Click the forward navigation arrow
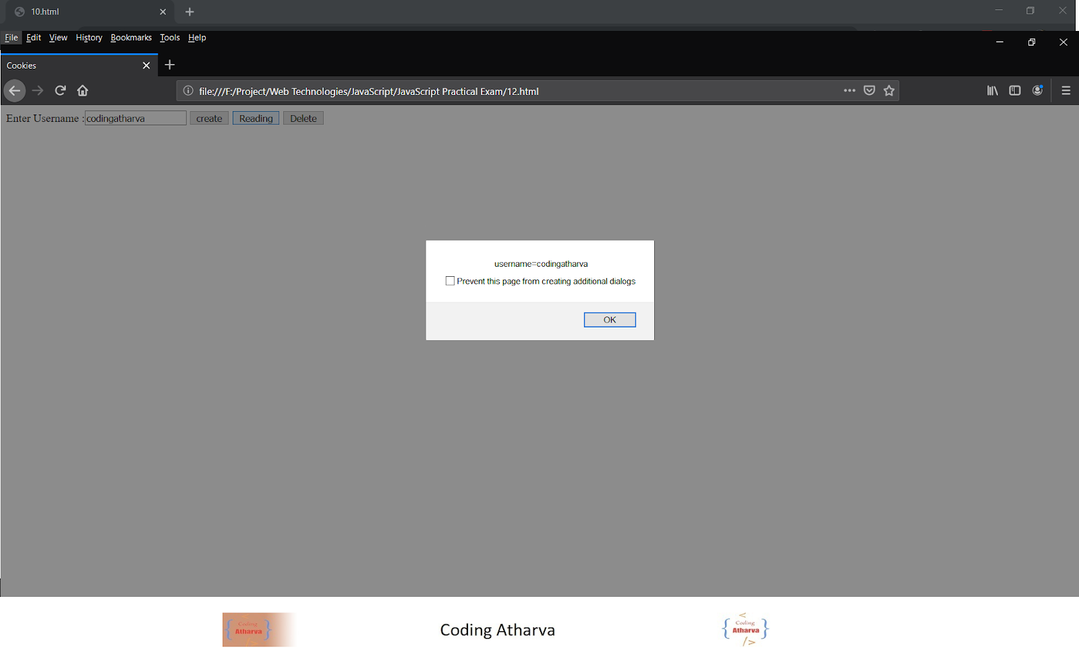Image resolution: width=1079 pixels, height=648 pixels. (x=38, y=90)
